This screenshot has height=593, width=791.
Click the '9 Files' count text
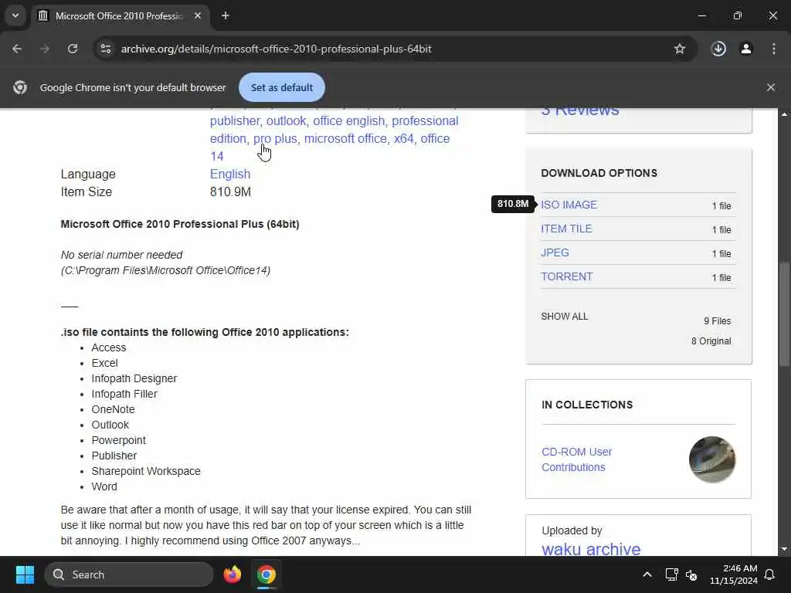pos(718,321)
